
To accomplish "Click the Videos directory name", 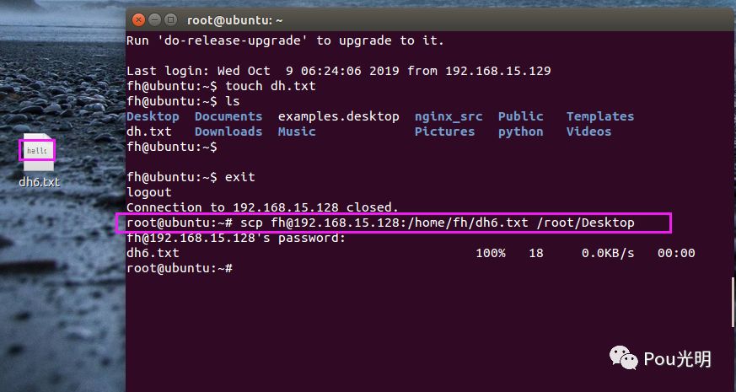I will pyautogui.click(x=588, y=132).
